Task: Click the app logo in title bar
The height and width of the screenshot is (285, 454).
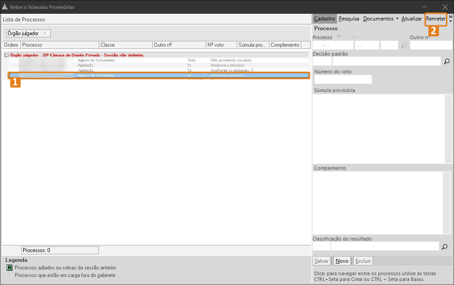Action: pyautogui.click(x=5, y=7)
